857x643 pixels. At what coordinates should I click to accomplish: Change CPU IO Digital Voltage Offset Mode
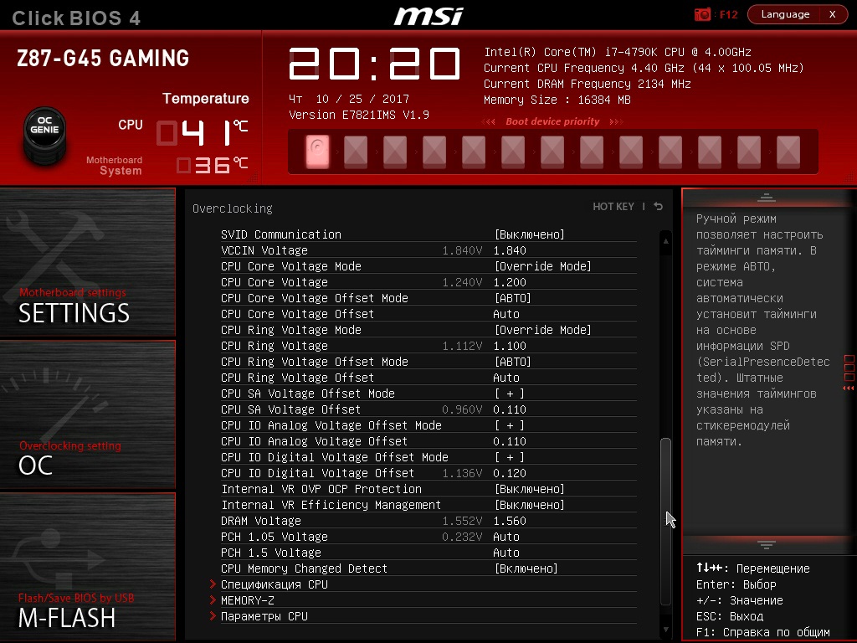(x=510, y=457)
